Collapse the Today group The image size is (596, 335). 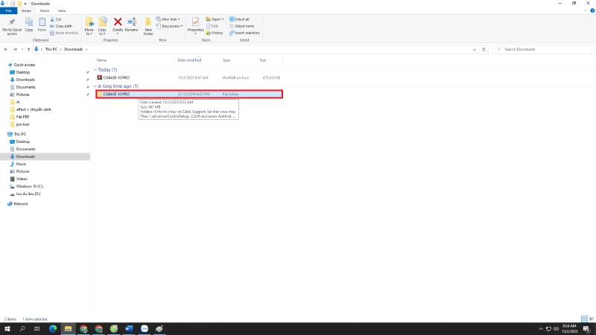coord(95,70)
